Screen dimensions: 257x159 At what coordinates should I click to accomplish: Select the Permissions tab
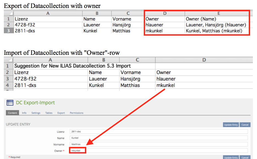tap(76, 113)
